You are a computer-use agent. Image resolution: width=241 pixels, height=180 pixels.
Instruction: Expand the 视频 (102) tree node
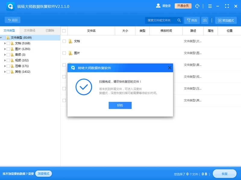pyautogui.click(x=5, y=60)
